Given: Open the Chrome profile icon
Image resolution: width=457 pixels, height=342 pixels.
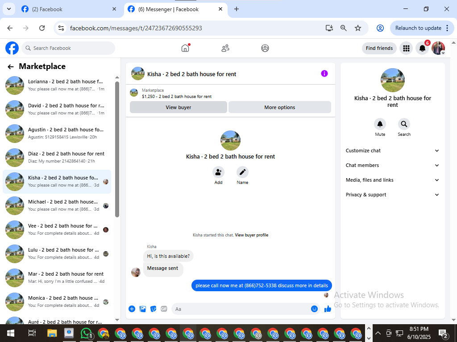Looking at the screenshot, I should (380, 28).
